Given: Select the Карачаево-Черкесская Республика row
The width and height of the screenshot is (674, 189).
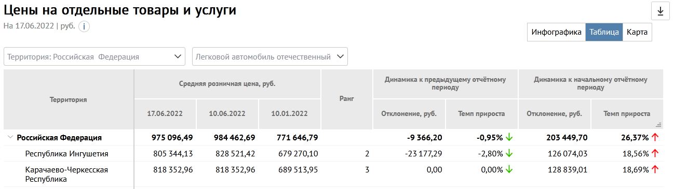Looking at the screenshot, I should pos(333,174).
